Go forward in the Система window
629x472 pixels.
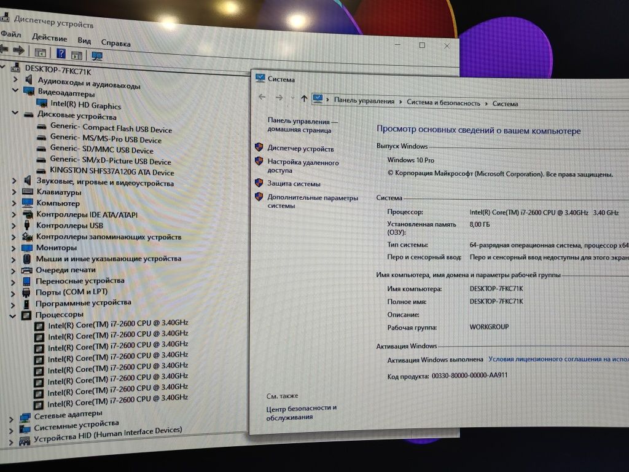pos(279,98)
